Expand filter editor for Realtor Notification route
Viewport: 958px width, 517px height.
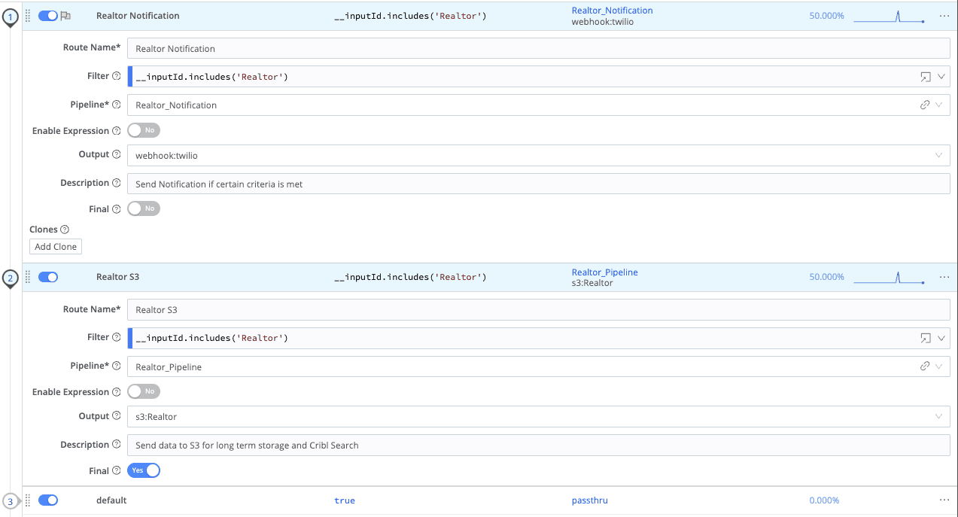925,77
